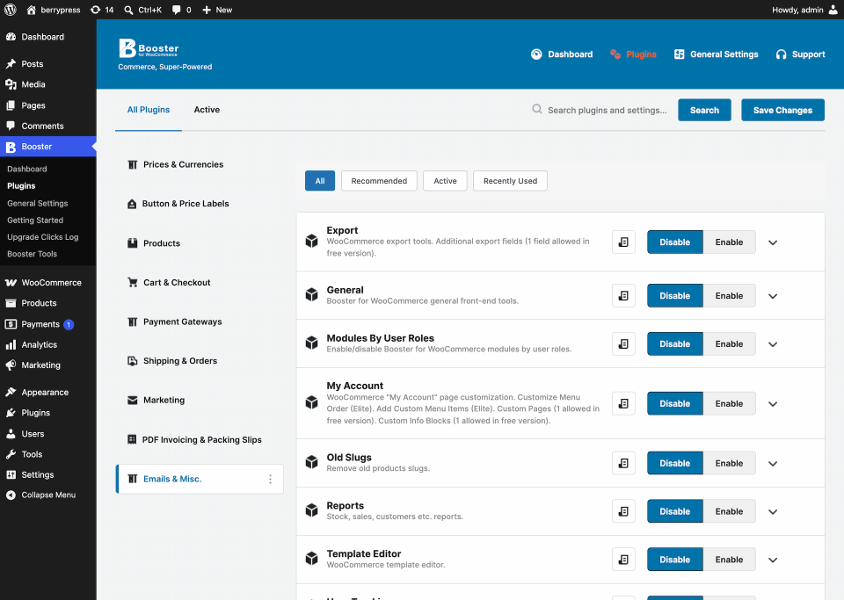Open Support link in Booster header
This screenshot has width=844, height=600.
click(800, 54)
